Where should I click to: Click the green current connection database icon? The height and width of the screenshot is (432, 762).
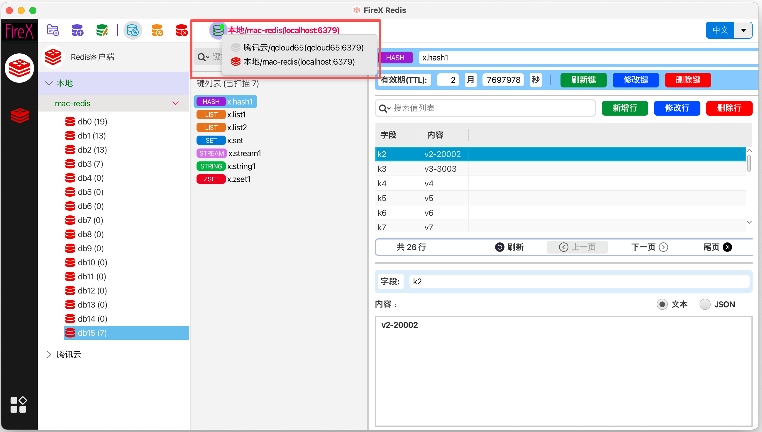pos(218,30)
